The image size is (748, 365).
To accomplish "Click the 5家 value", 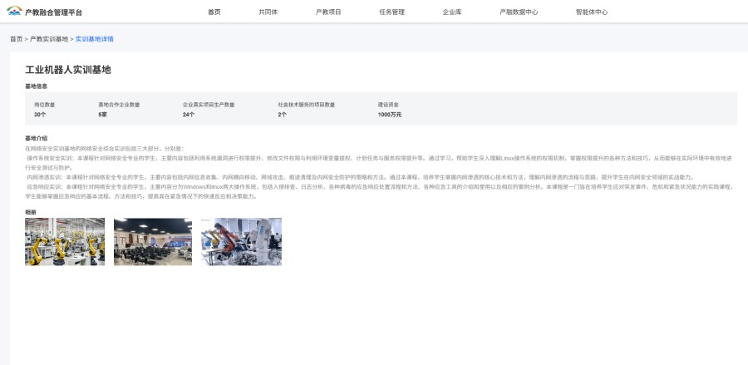I will (x=102, y=115).
